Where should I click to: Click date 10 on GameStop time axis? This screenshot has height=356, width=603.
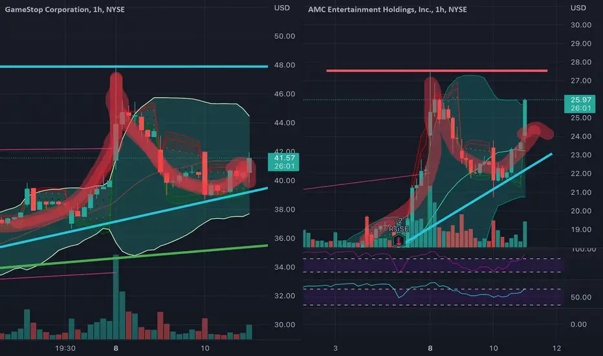205,348
